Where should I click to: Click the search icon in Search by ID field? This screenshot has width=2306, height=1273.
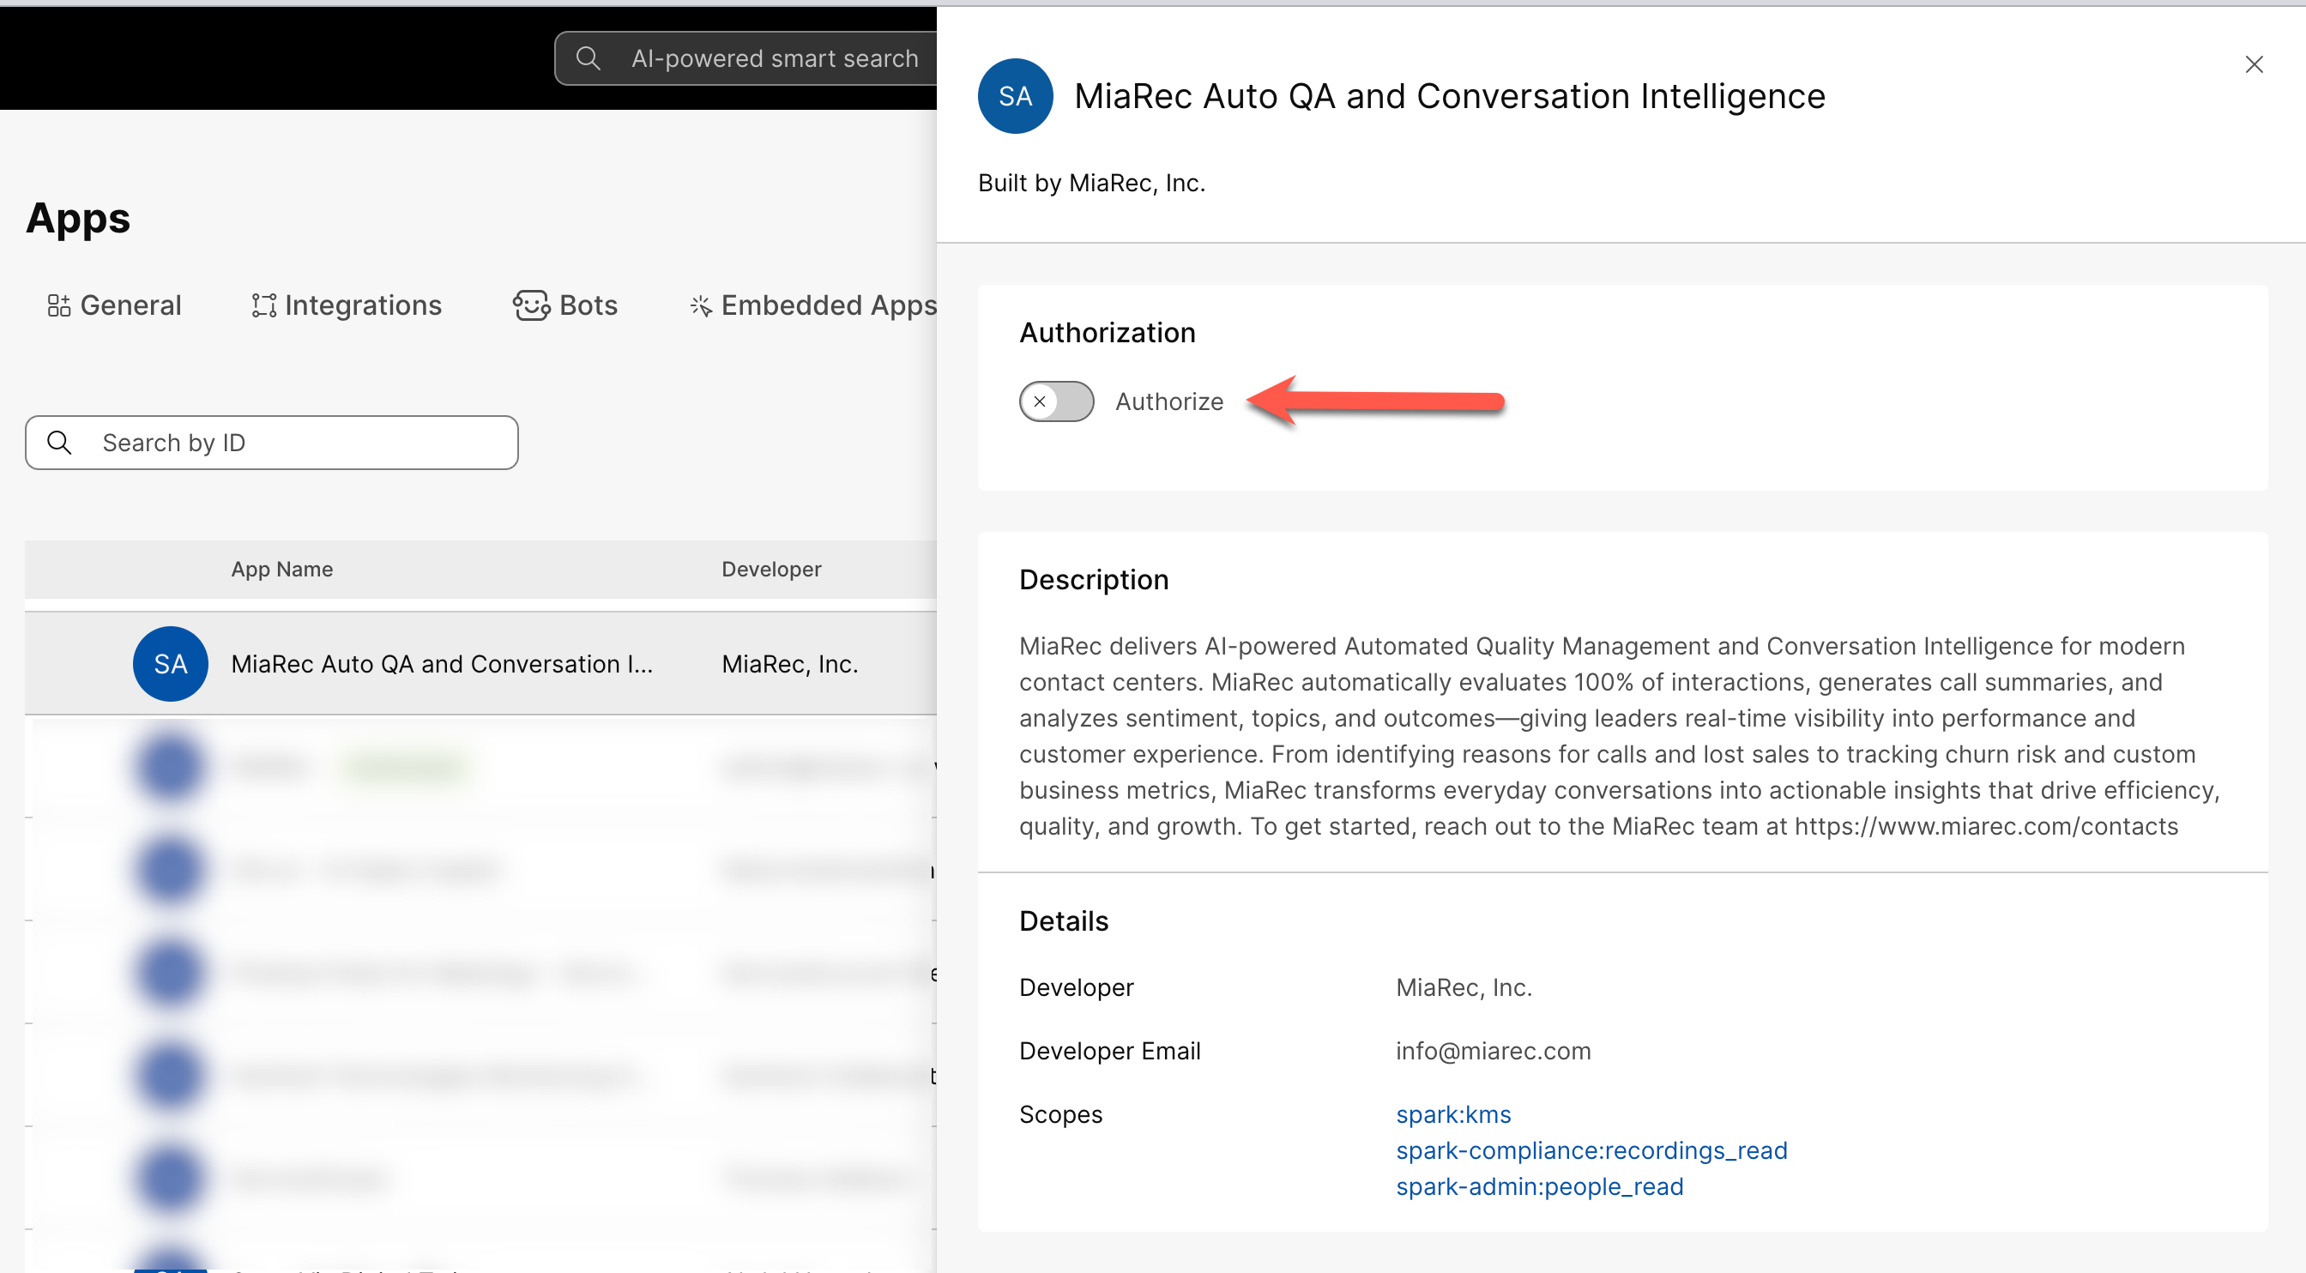point(60,441)
